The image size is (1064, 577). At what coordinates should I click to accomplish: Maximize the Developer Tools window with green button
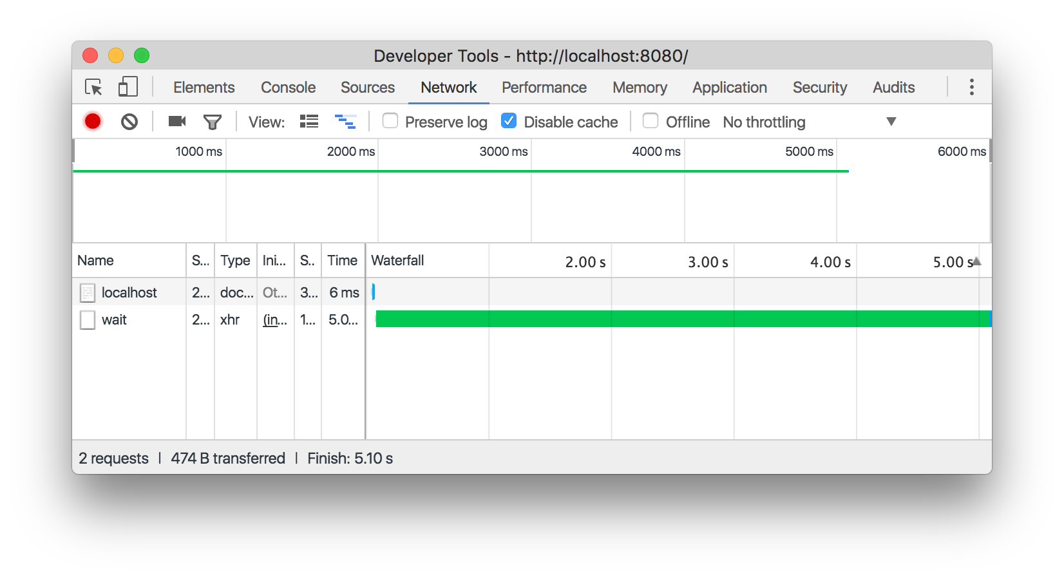(142, 55)
